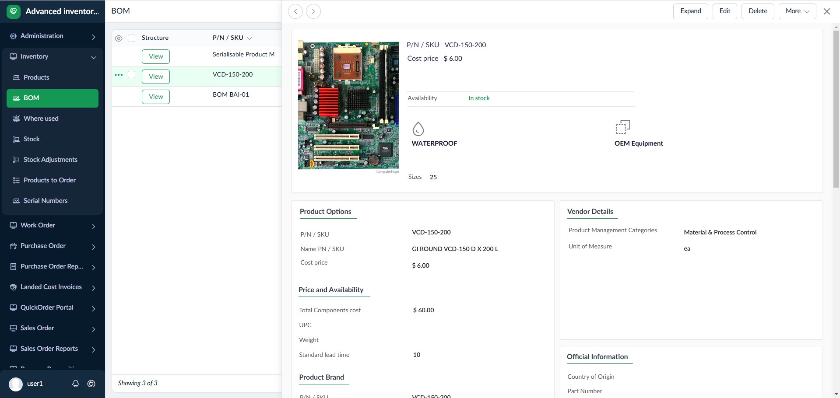Click the OEM Equipment icon
840x398 pixels.
tap(622, 127)
